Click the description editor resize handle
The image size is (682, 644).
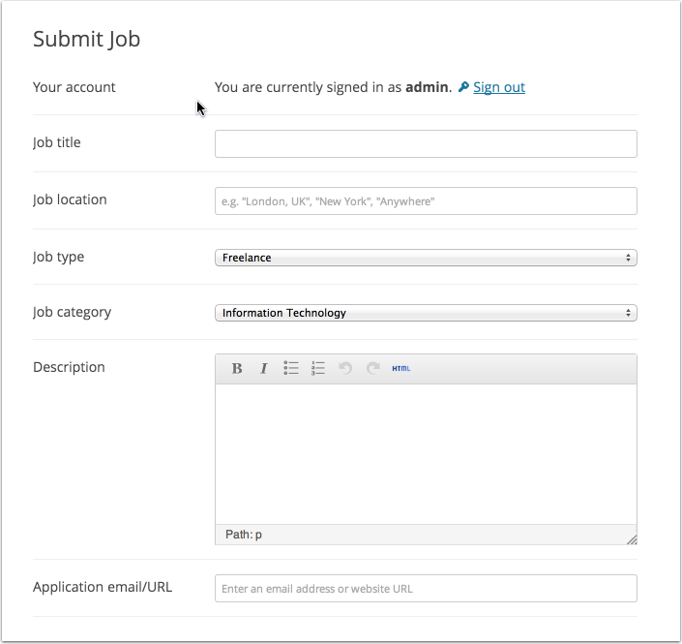click(x=631, y=539)
